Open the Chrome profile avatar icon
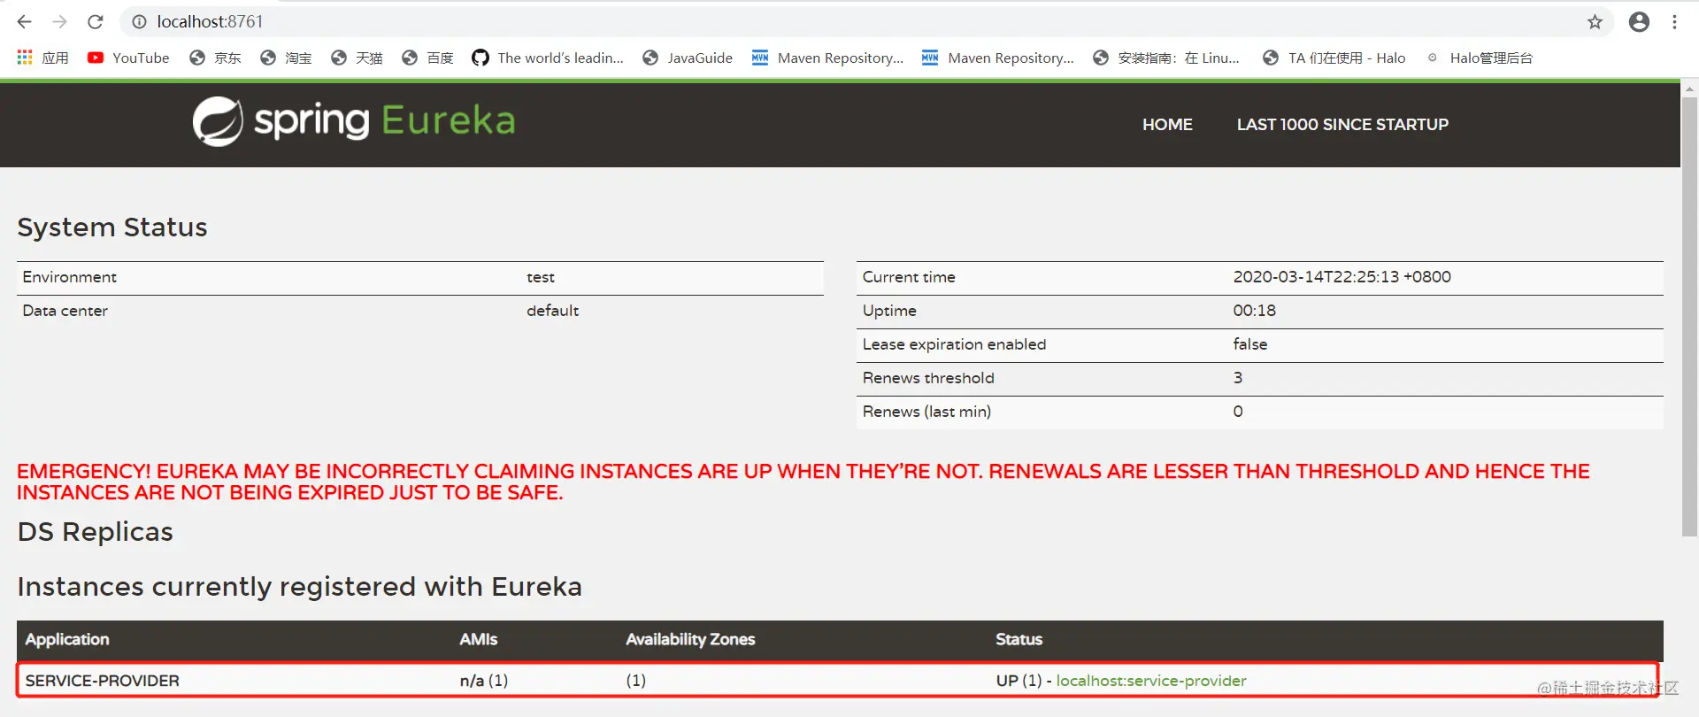The width and height of the screenshot is (1699, 717). [1639, 22]
